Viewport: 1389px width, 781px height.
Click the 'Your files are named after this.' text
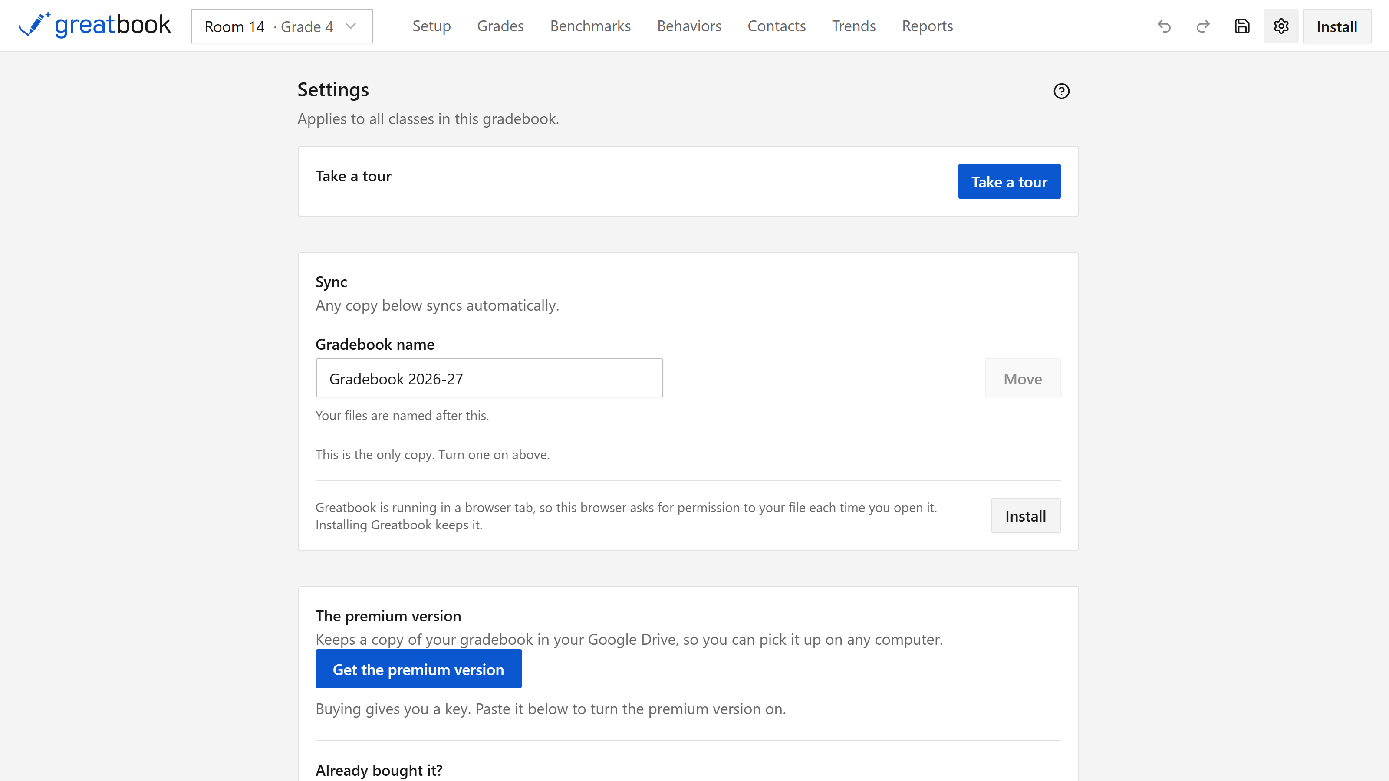point(402,416)
